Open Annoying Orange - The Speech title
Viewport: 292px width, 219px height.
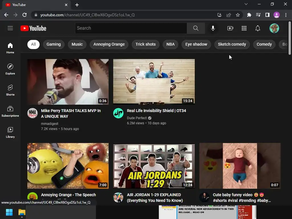point(68,195)
